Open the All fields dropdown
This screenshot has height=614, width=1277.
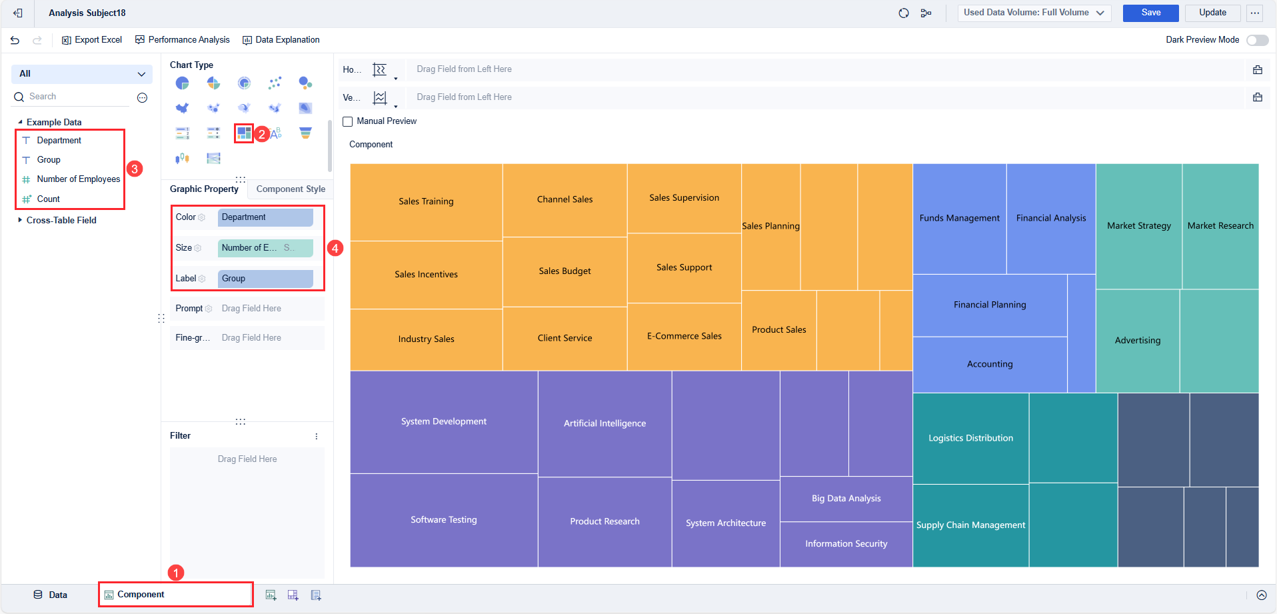[x=82, y=74]
